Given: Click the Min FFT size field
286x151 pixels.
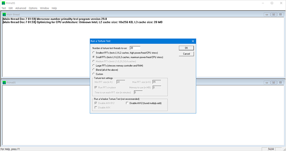Looking at the screenshot, I should tap(121, 82).
